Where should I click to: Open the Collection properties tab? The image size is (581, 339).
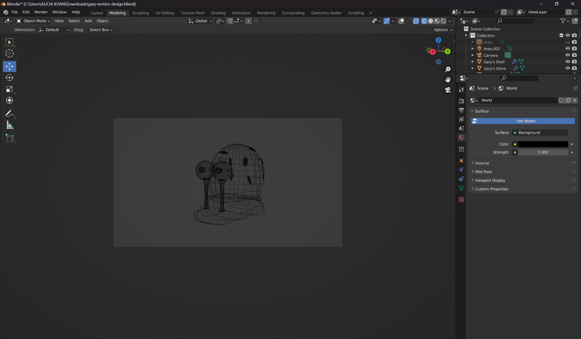(x=461, y=149)
